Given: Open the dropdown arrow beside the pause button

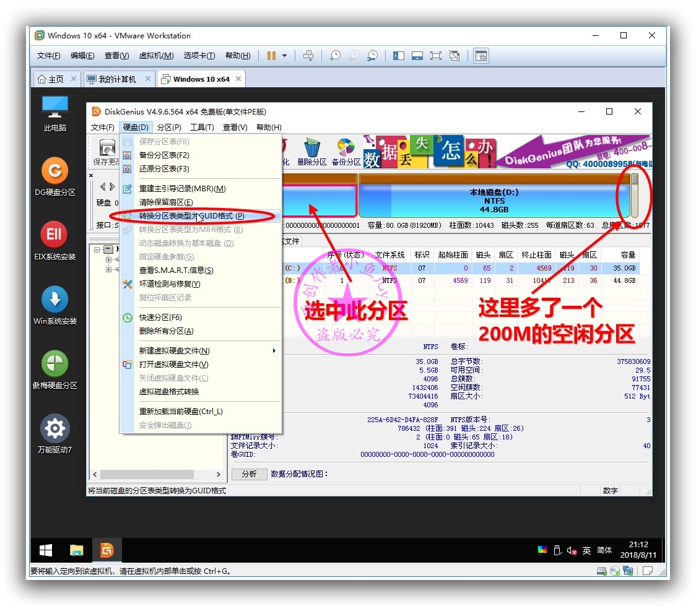Looking at the screenshot, I should (284, 56).
